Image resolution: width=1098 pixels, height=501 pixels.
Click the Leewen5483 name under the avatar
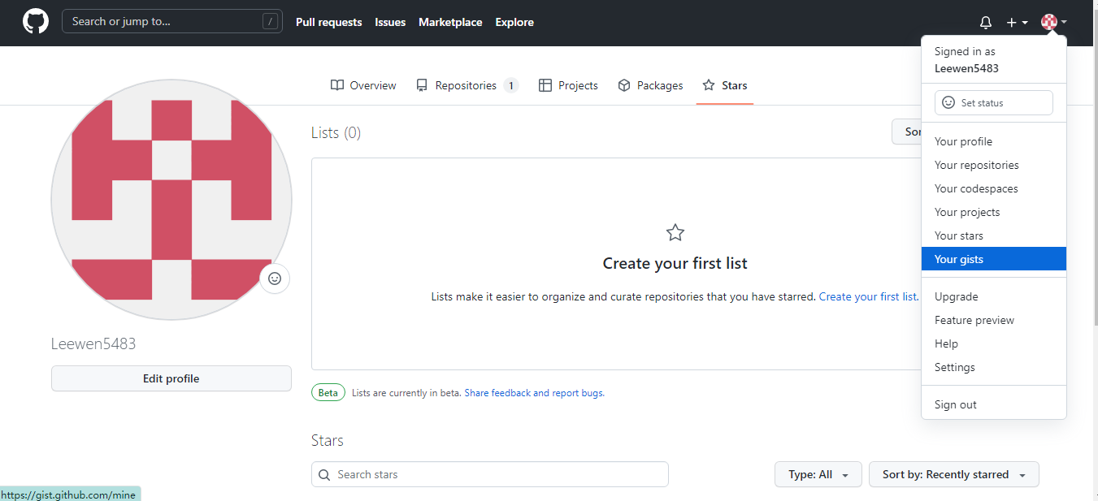93,343
